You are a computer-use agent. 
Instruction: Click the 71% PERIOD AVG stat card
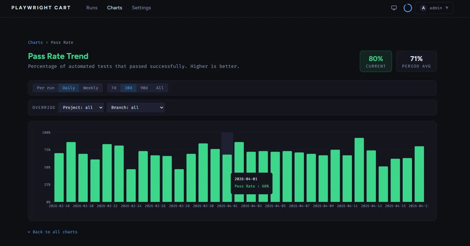[x=416, y=61]
